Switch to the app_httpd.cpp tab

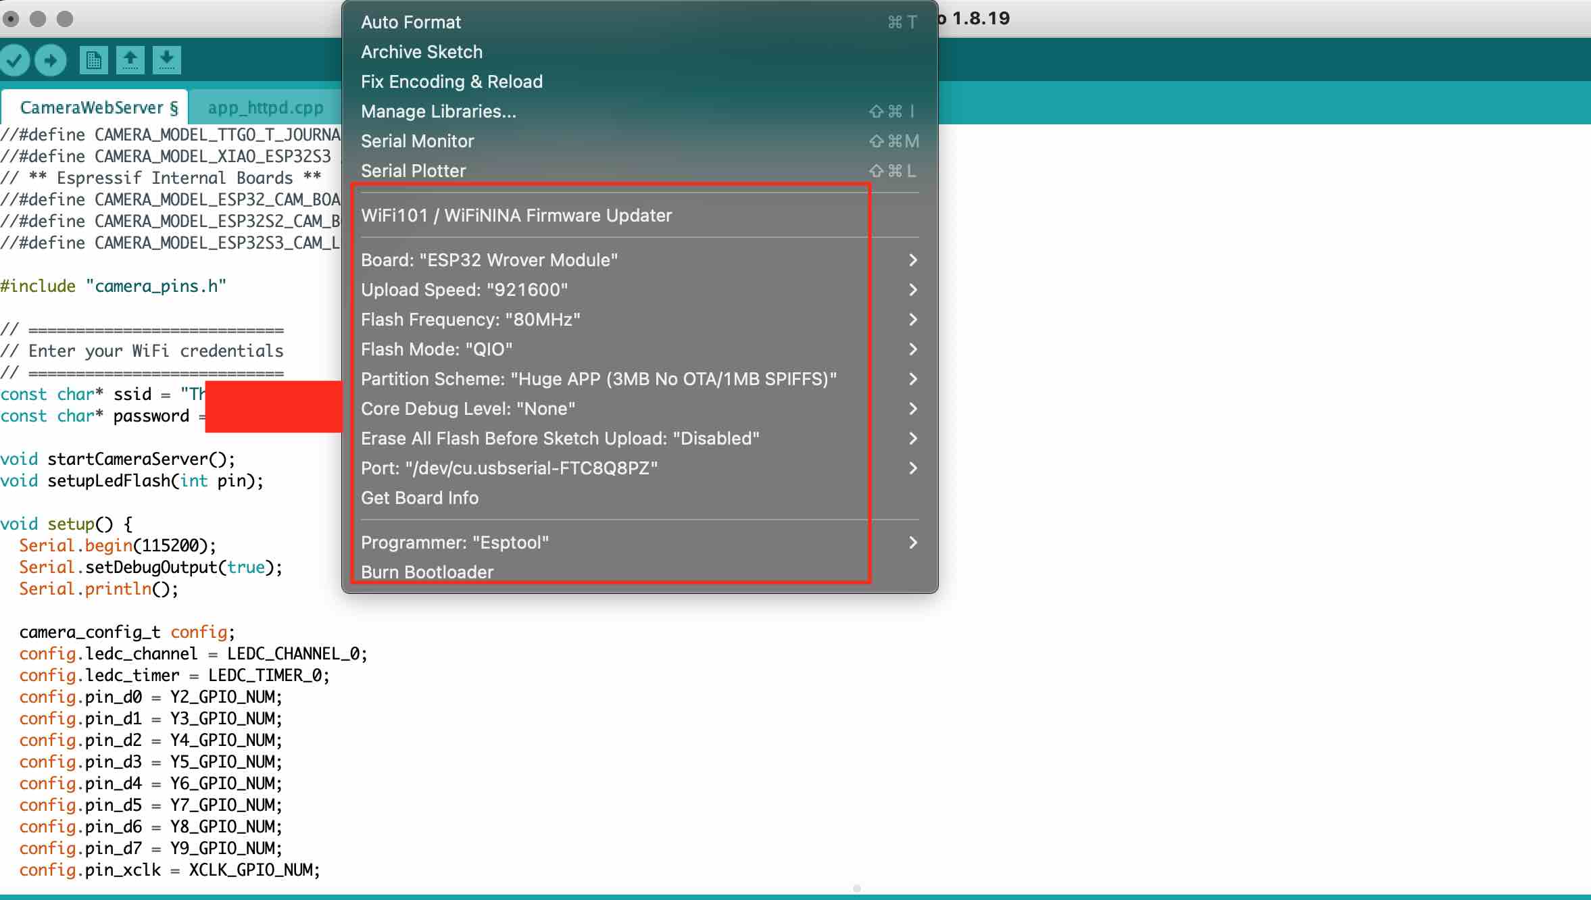click(266, 107)
